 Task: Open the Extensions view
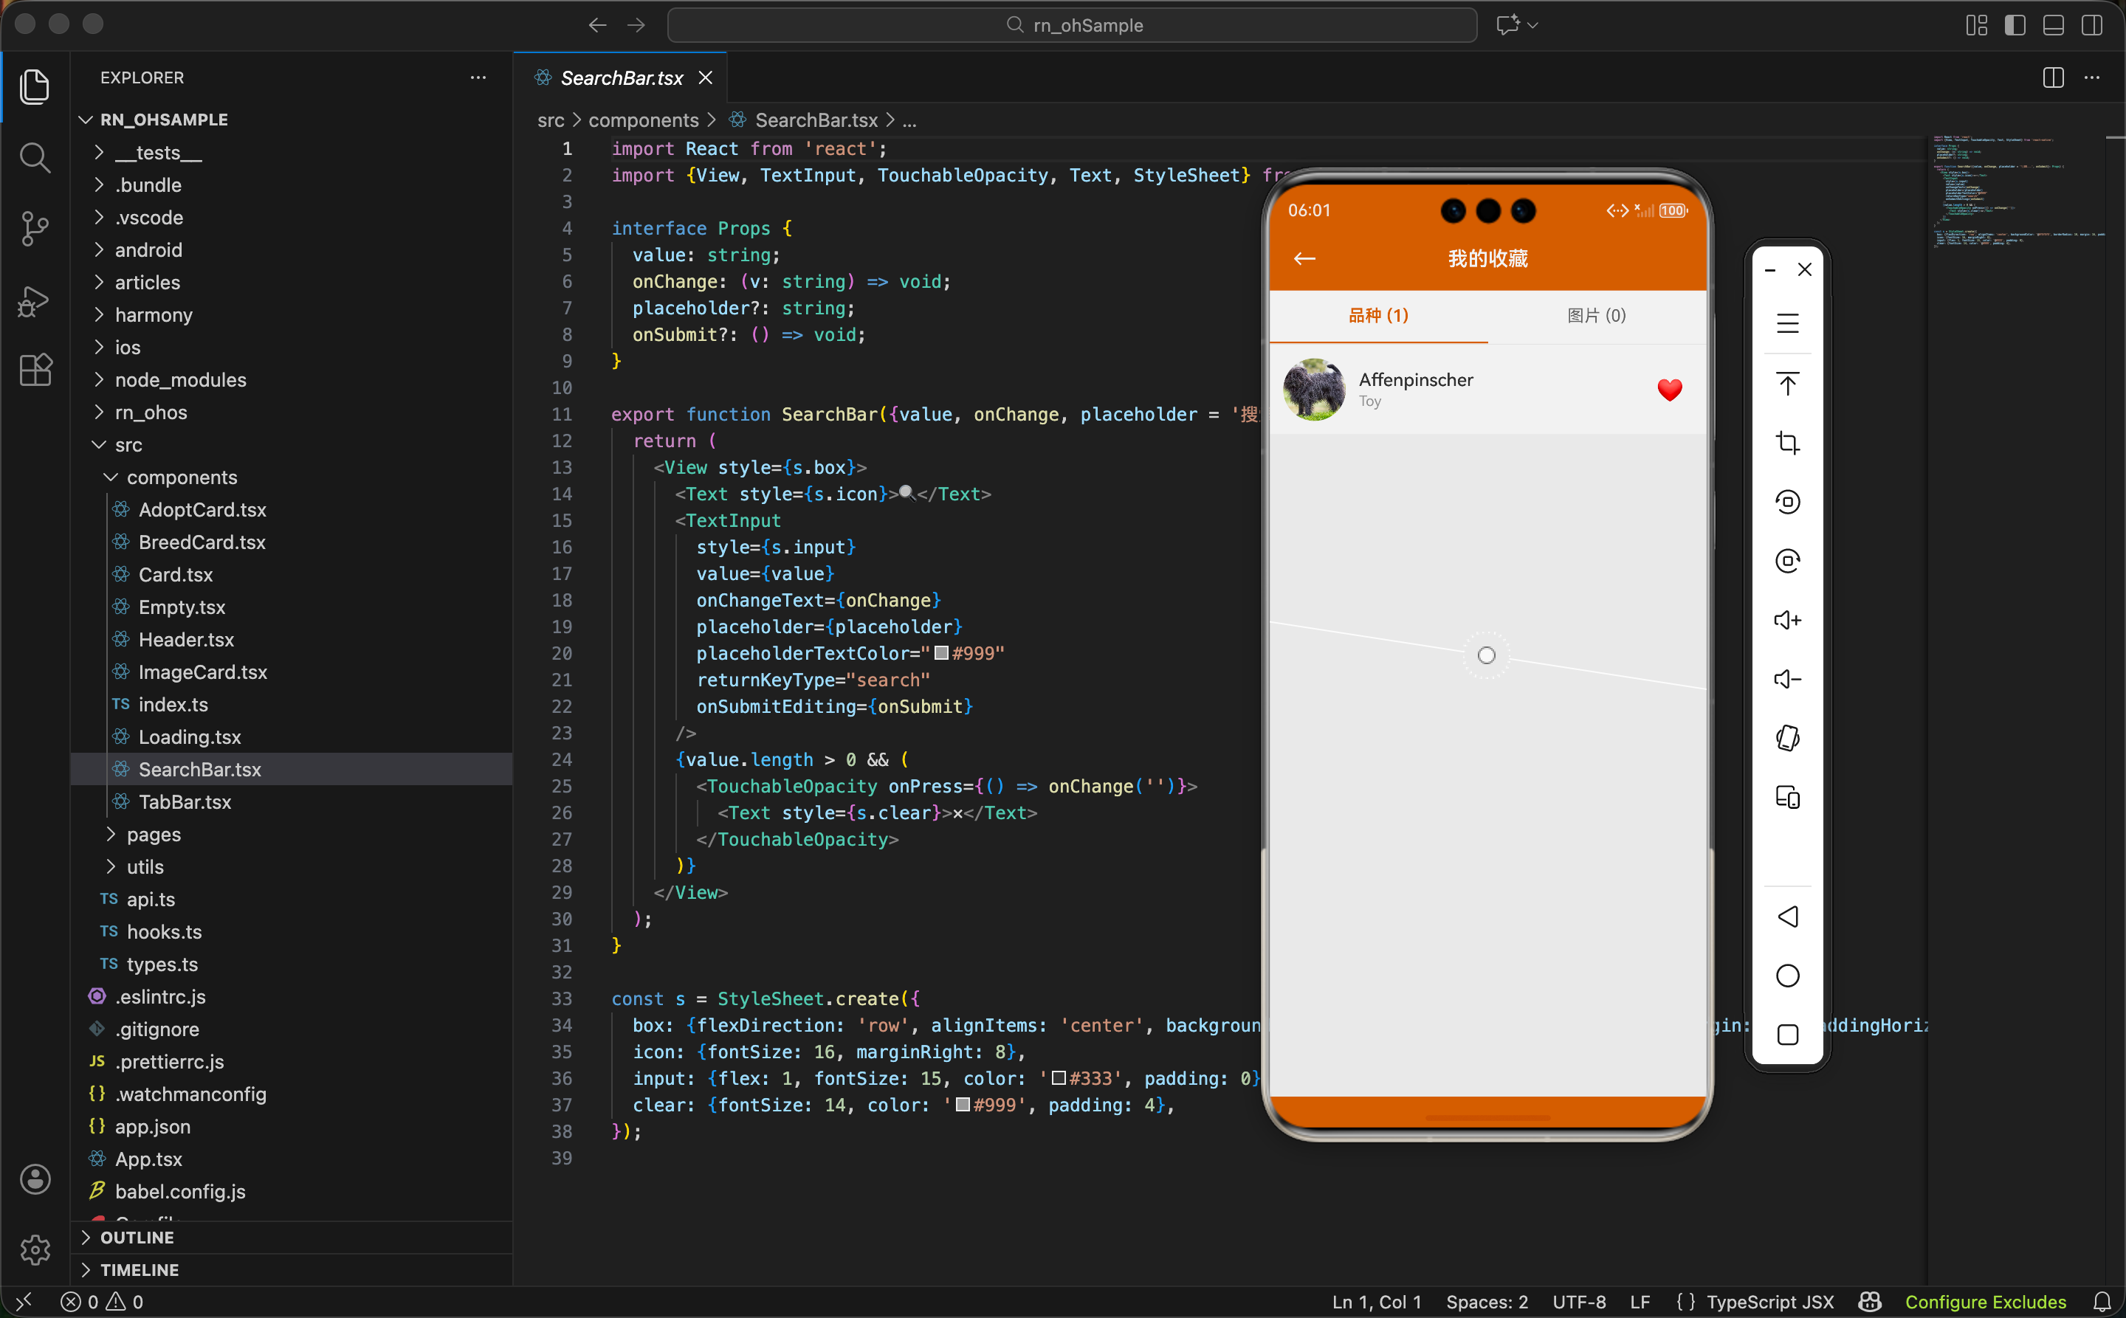[35, 370]
